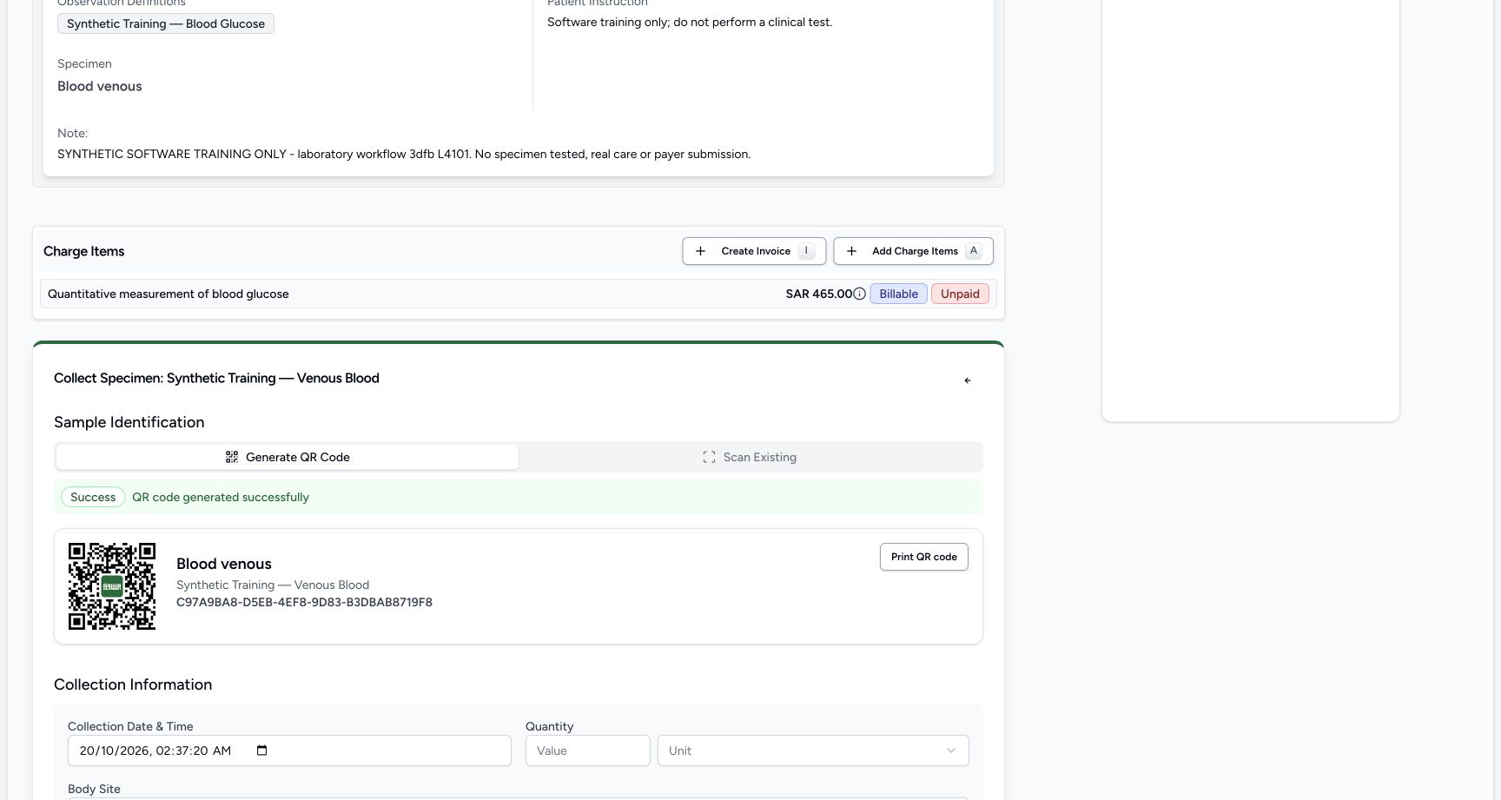Switch to the Generate QR Code tab
1501x800 pixels.
[288, 457]
